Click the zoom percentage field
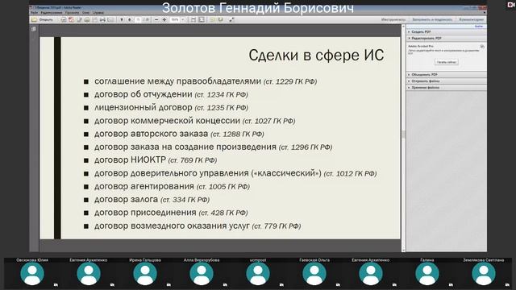 pyautogui.click(x=175, y=19)
